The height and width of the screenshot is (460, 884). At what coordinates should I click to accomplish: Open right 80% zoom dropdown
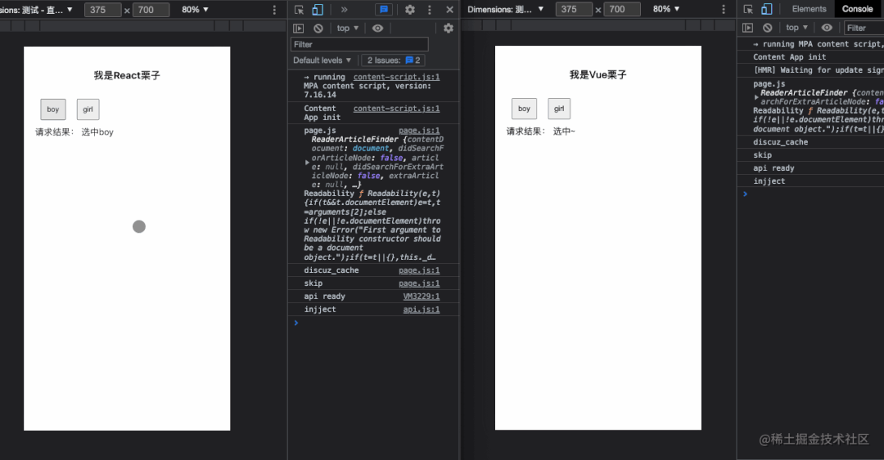coord(666,9)
